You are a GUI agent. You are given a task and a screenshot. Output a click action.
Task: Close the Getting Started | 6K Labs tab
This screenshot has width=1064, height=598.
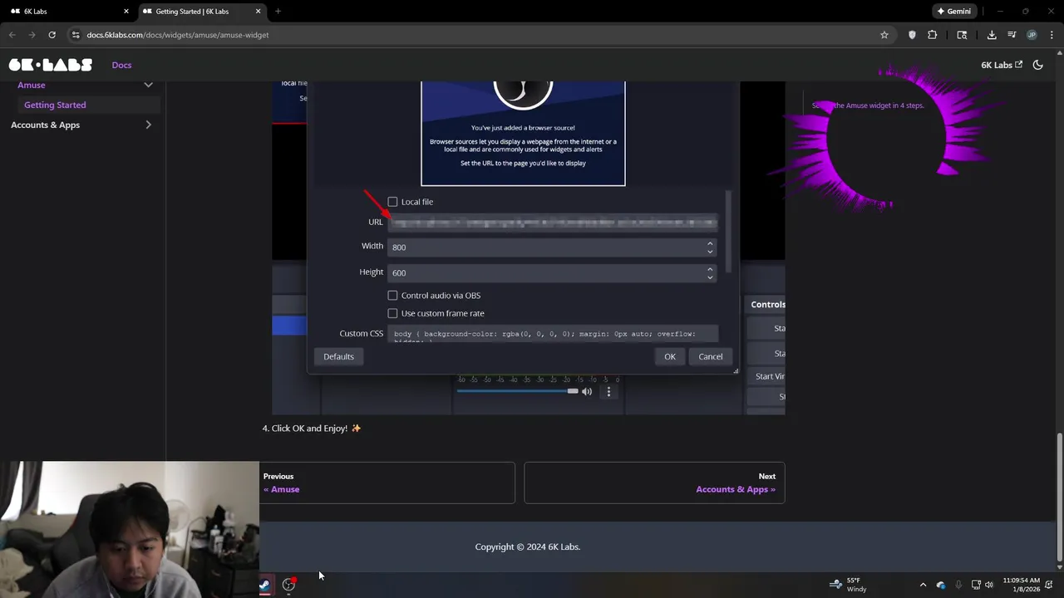(x=258, y=12)
